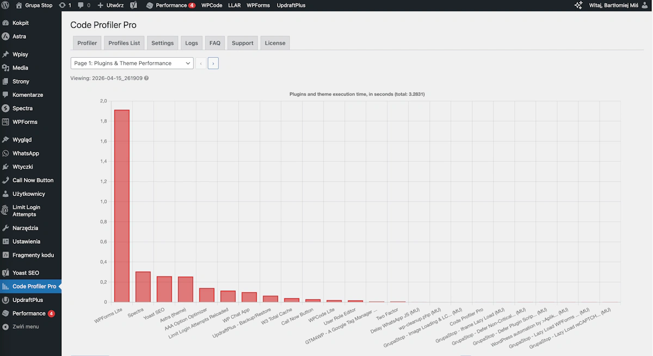Switch to the Profiler tab
Image resolution: width=653 pixels, height=356 pixels.
coord(87,43)
